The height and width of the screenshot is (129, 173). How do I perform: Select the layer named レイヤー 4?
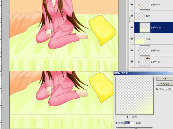[155, 5]
